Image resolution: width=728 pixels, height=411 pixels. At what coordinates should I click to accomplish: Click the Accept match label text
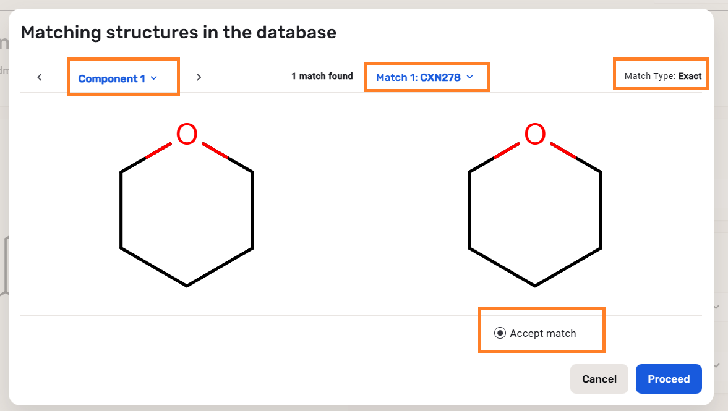point(543,333)
